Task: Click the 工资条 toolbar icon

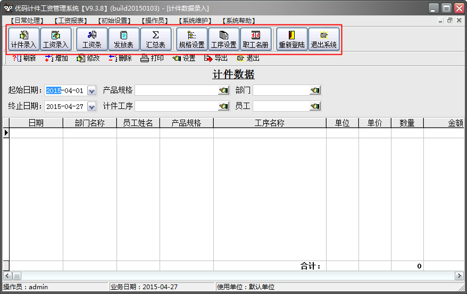Action: tap(92, 39)
